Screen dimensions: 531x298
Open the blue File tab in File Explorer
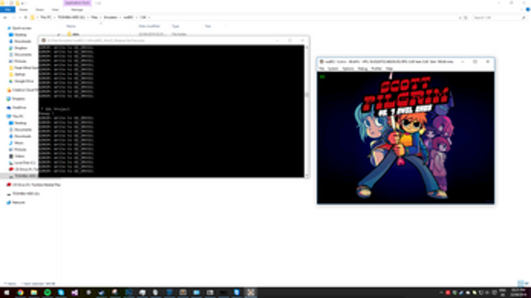coord(8,10)
